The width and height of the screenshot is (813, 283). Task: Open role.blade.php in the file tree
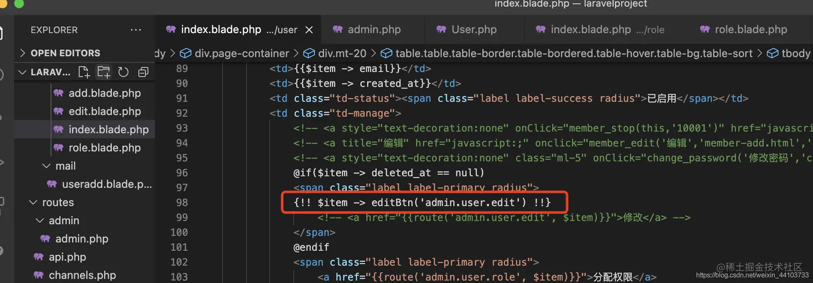click(104, 148)
